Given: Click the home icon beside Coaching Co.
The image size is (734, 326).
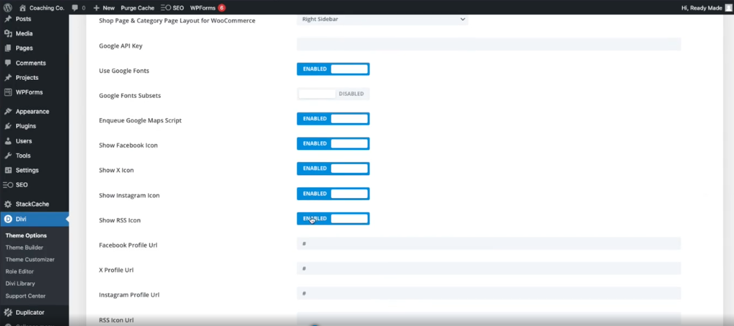Looking at the screenshot, I should (x=23, y=8).
